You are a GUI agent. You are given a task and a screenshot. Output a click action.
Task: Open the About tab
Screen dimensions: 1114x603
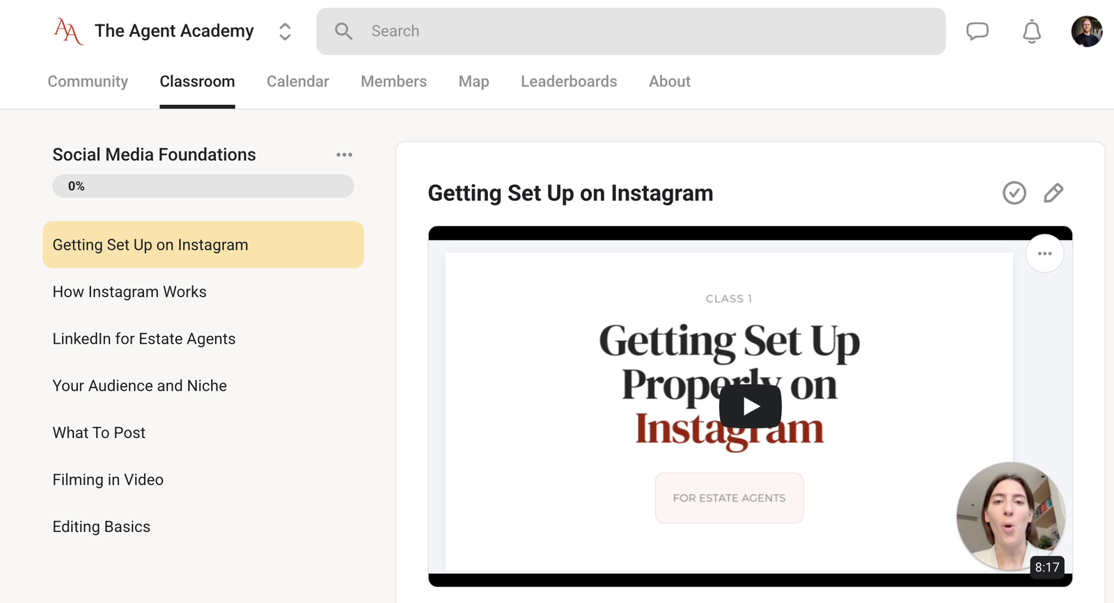pos(670,81)
